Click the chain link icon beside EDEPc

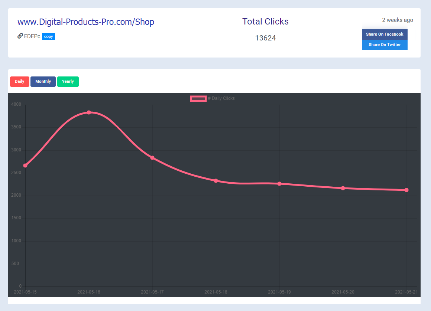pyautogui.click(x=20, y=36)
